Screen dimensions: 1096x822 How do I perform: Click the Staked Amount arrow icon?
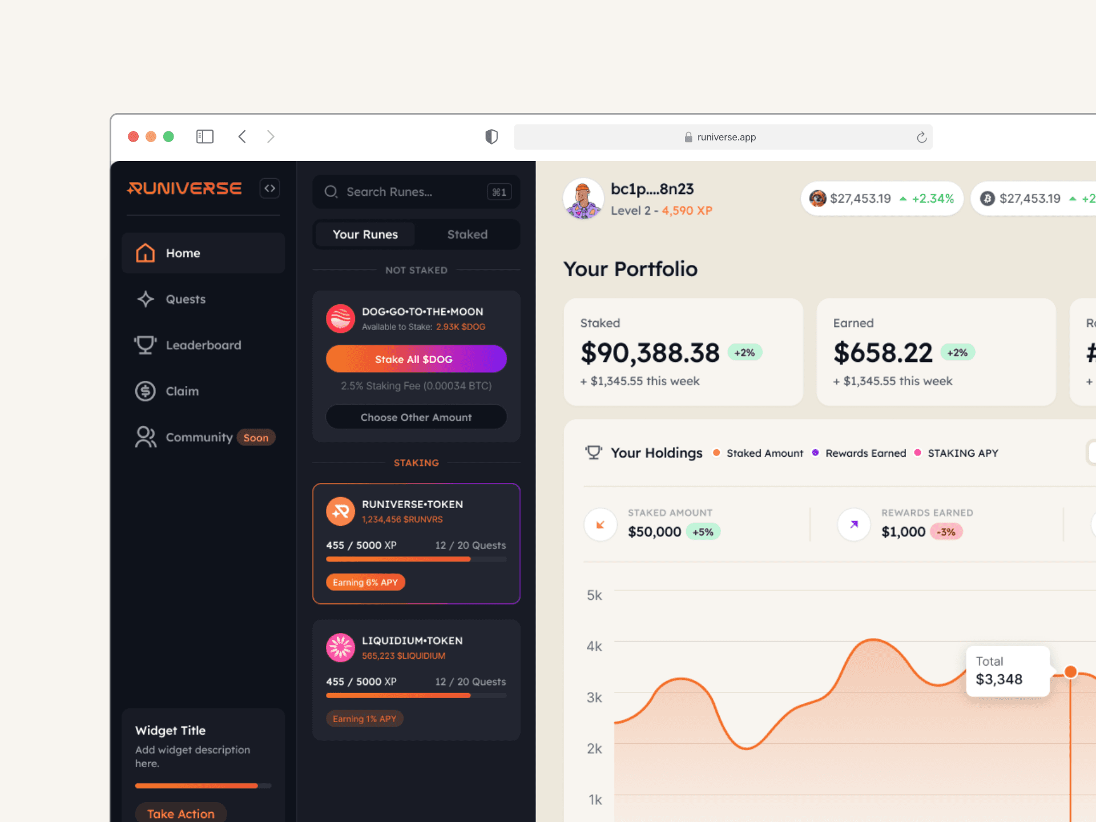click(x=601, y=524)
